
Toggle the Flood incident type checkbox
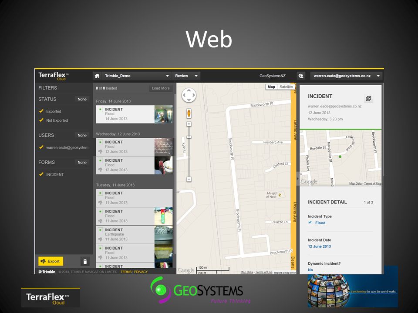(310, 223)
